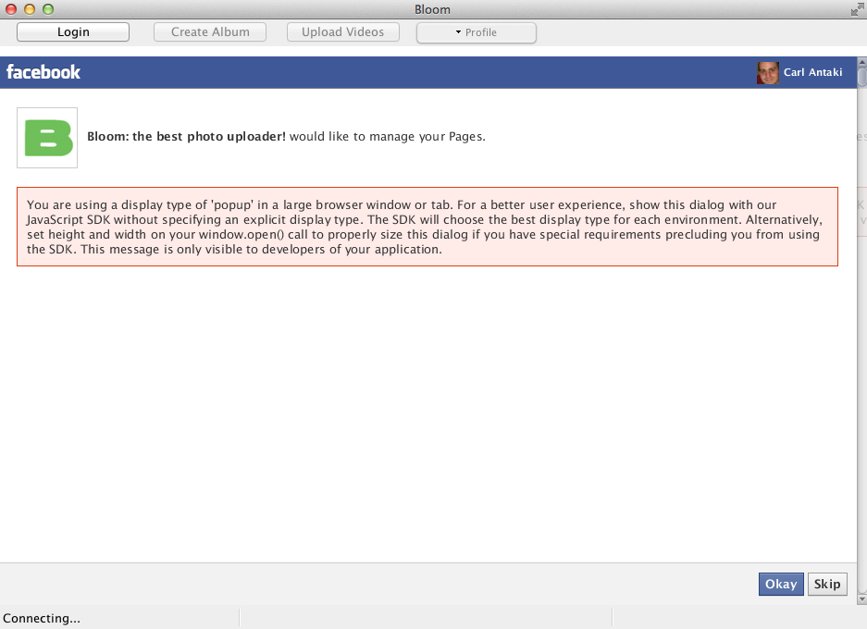Screen dimensions: 867x629
Task: Click the pink developer warning message box
Action: pyautogui.click(x=427, y=227)
